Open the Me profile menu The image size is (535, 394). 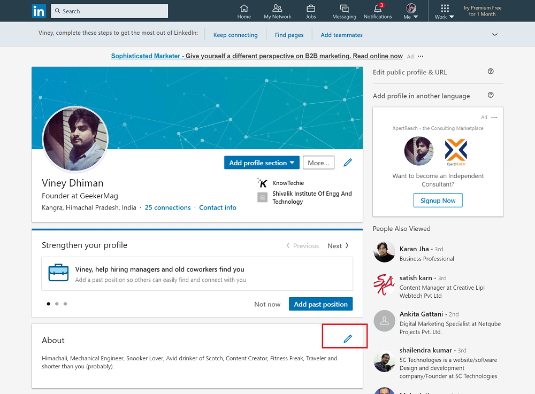(x=411, y=12)
